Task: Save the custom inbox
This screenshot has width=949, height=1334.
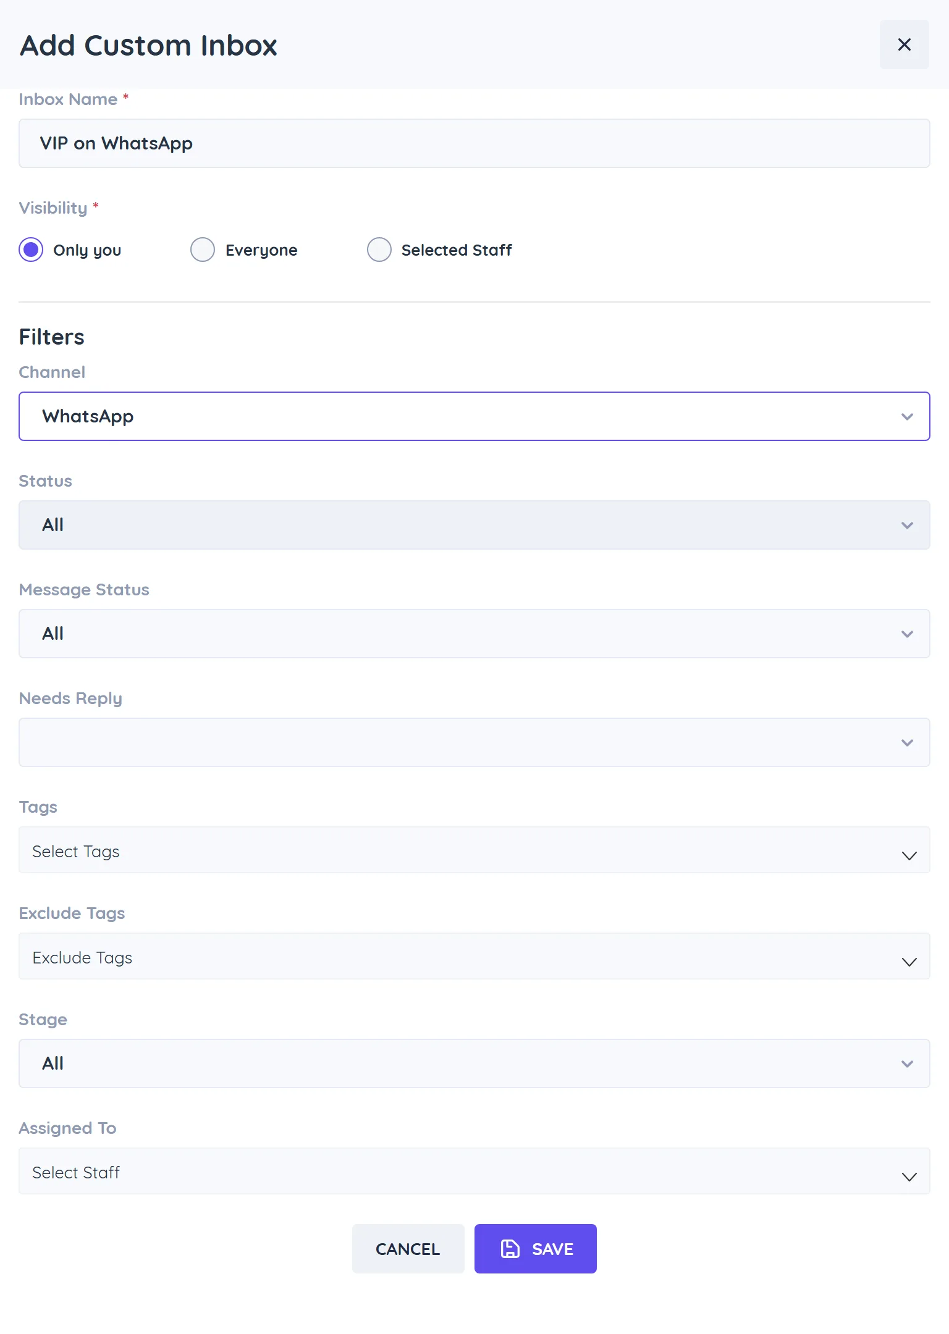Action: tap(536, 1249)
